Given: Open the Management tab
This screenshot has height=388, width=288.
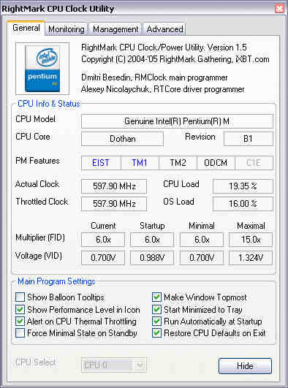Looking at the screenshot, I should (x=115, y=29).
